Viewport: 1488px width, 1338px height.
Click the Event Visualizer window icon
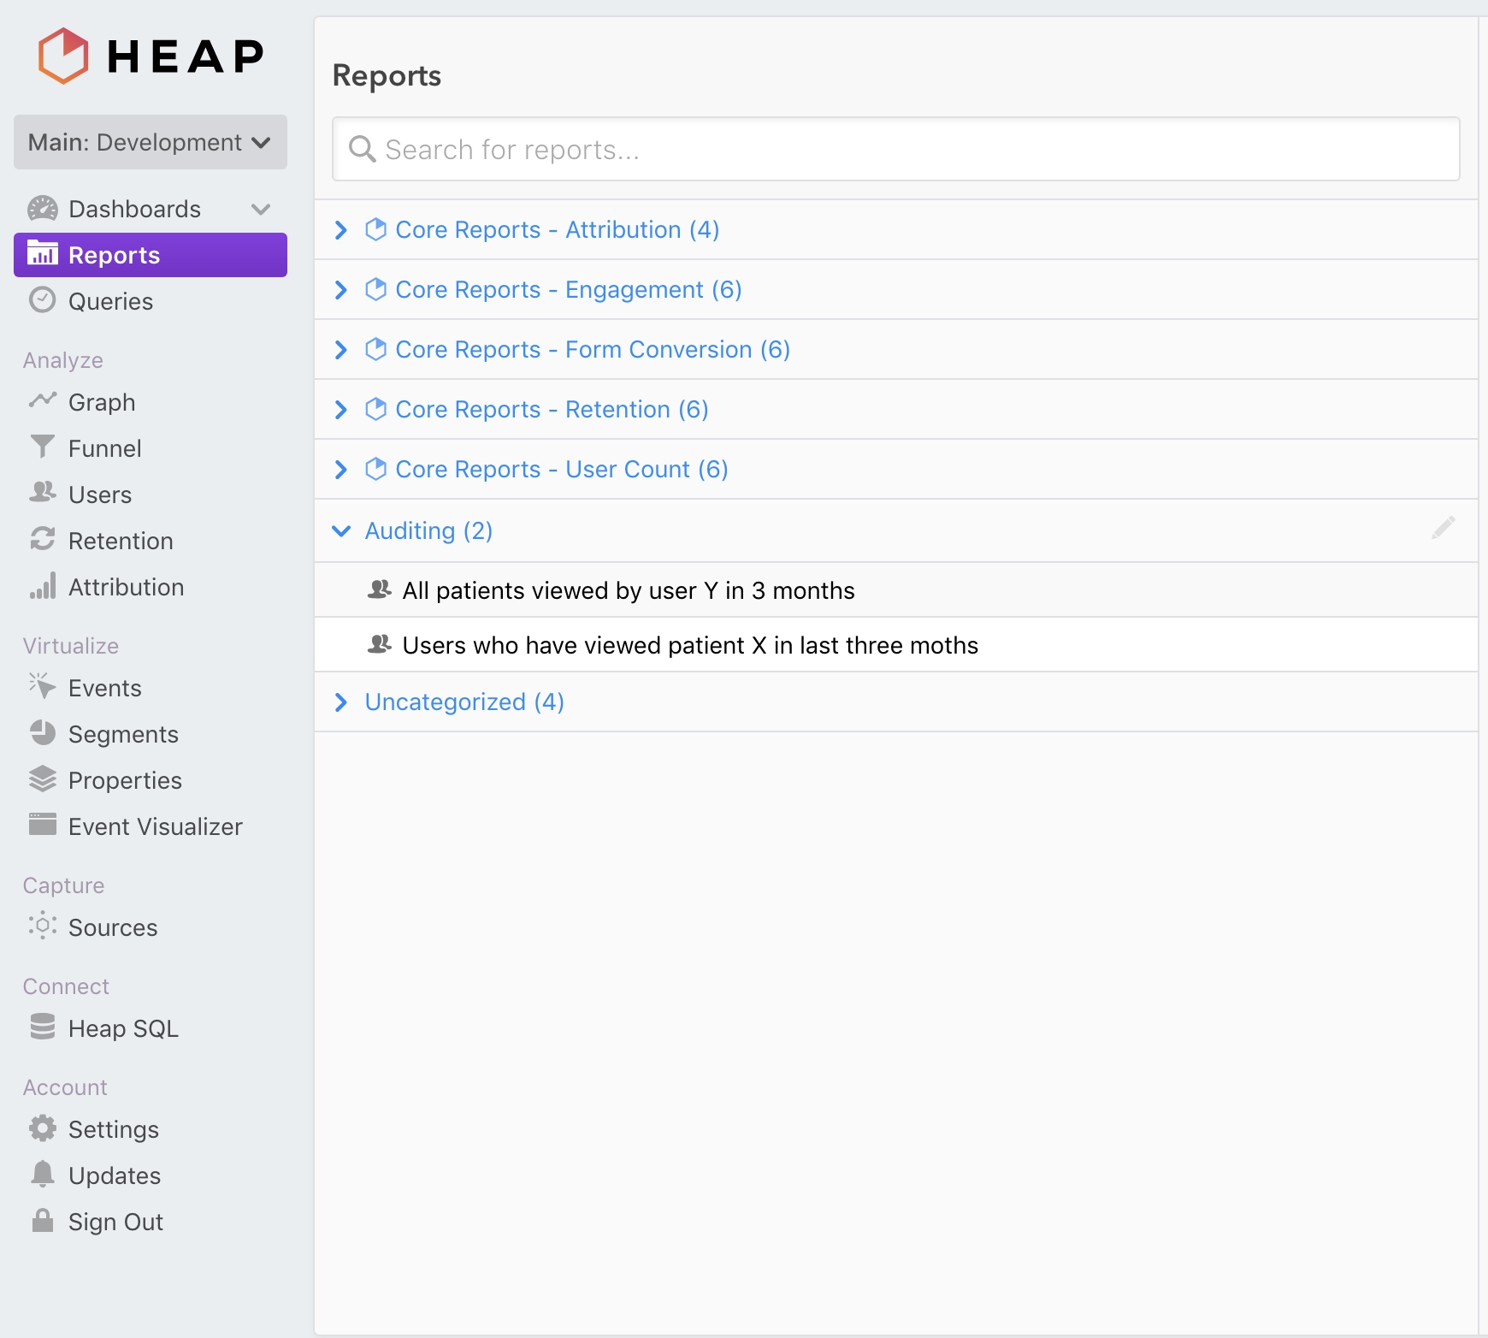(42, 826)
